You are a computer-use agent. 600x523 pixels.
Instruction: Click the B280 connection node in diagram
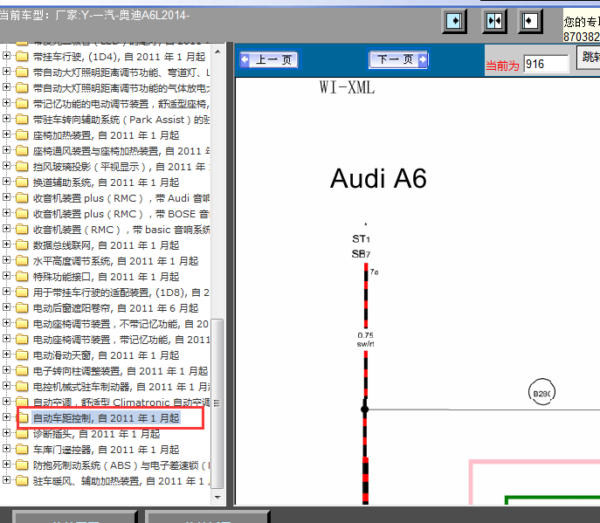coord(541,393)
